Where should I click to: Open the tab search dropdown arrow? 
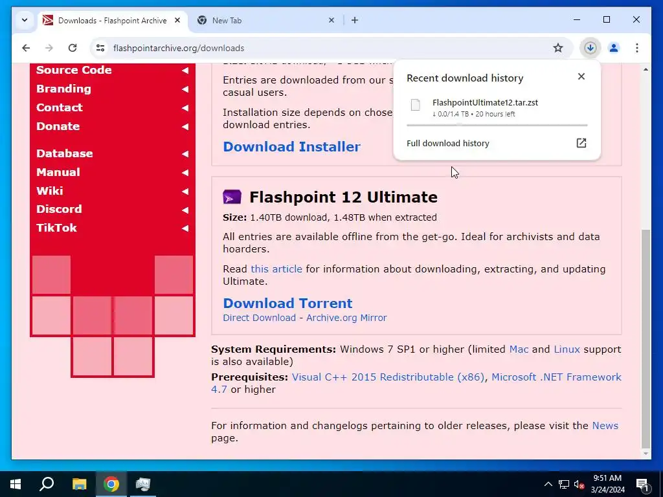tap(25, 20)
